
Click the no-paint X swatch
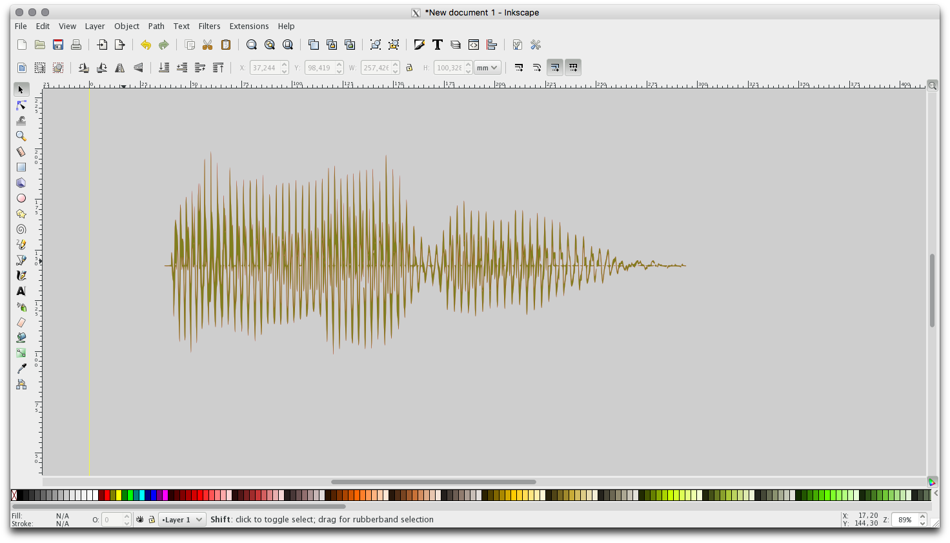pyautogui.click(x=14, y=495)
